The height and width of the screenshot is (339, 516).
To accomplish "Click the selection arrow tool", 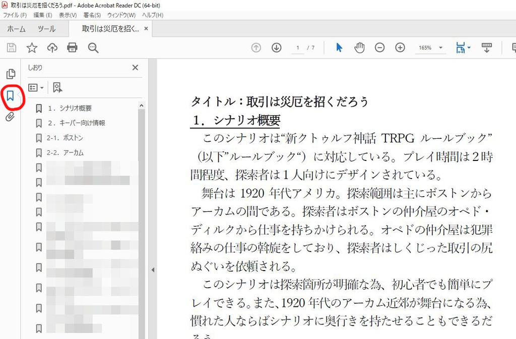I will pyautogui.click(x=339, y=47).
